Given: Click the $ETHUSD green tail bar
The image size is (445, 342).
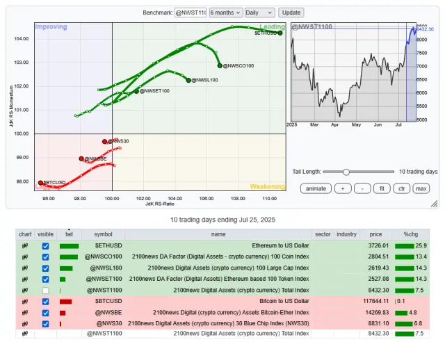Looking at the screenshot, I should pyautogui.click(x=69, y=246).
